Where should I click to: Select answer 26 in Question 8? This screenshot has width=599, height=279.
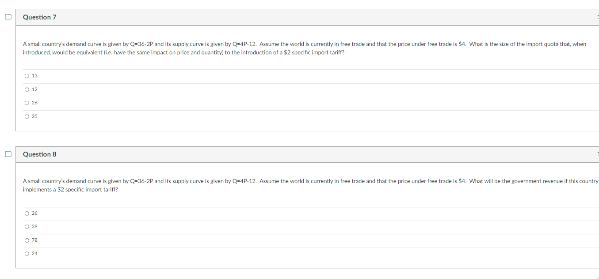[x=27, y=213]
